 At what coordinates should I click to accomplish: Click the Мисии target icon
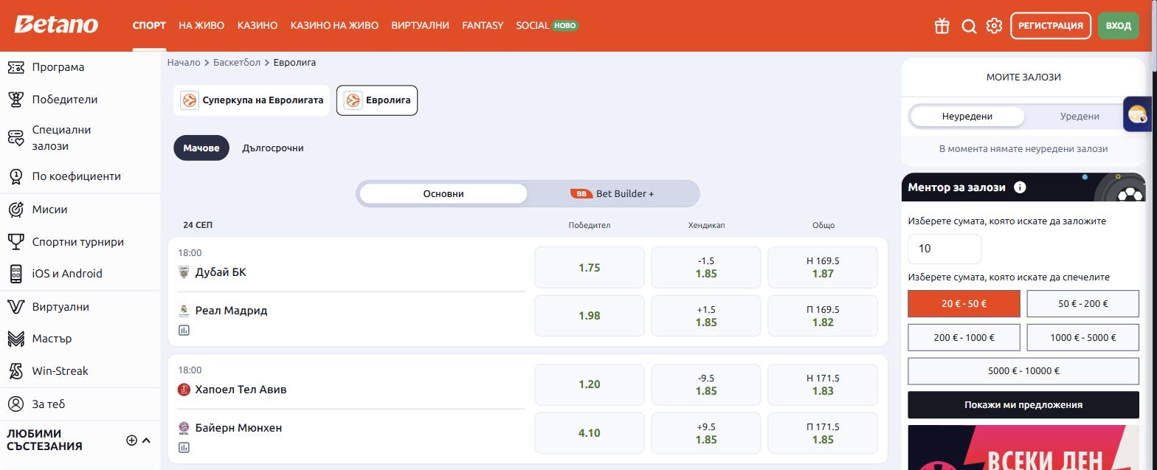15,209
